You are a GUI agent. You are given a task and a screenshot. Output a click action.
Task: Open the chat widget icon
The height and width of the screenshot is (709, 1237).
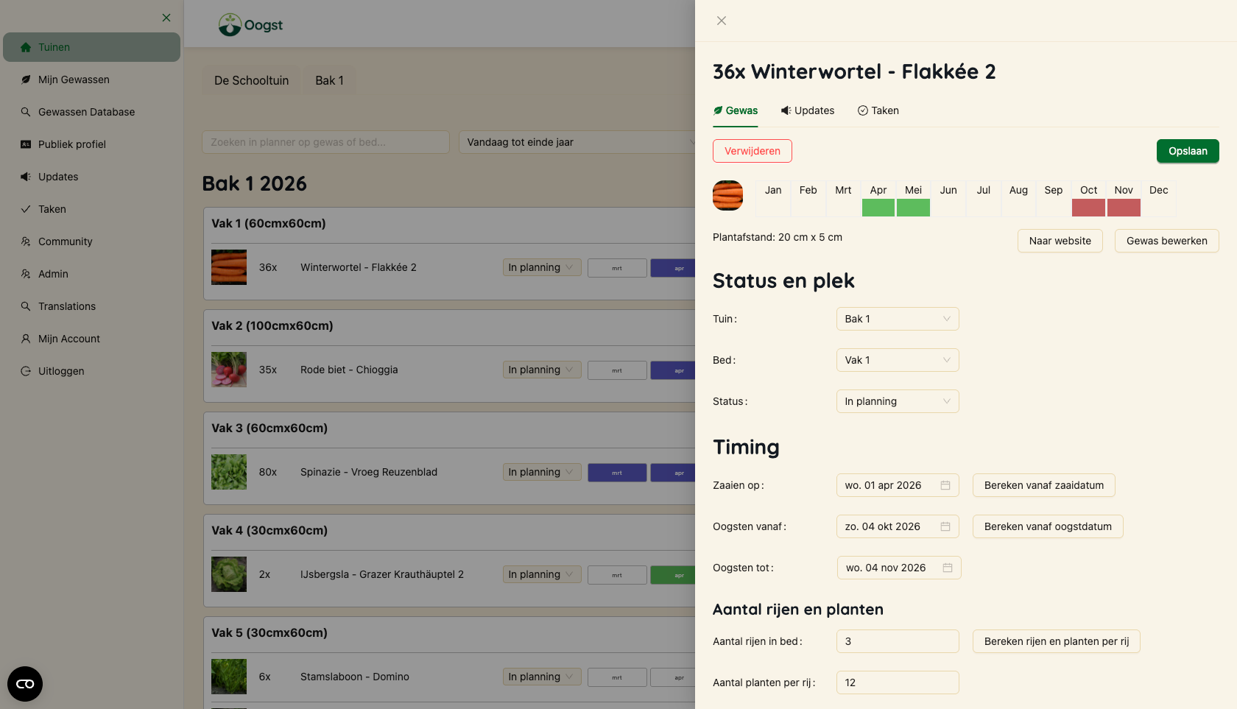click(25, 684)
